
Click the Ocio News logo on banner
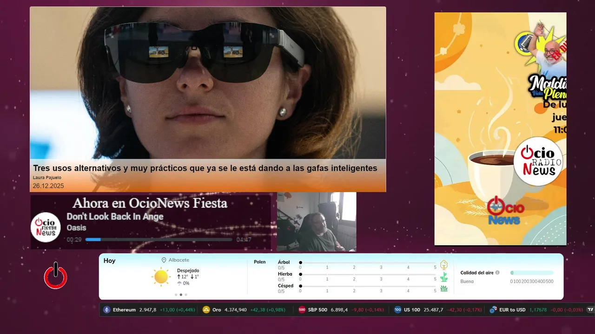click(506, 211)
